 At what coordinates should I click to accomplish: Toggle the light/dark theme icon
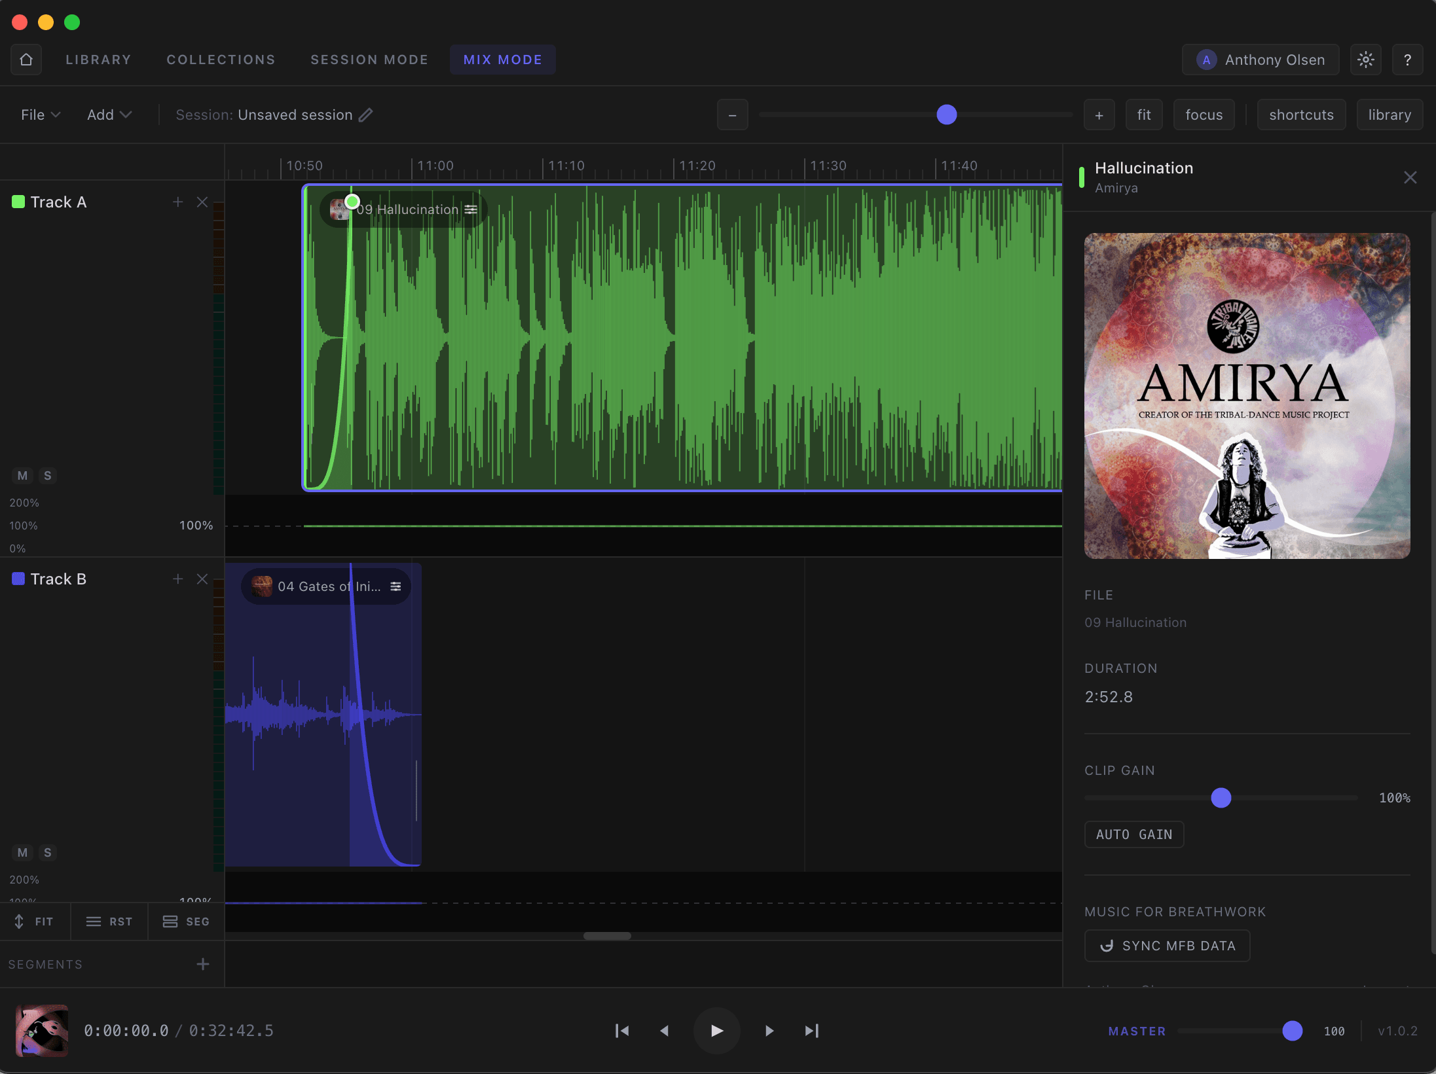point(1366,60)
